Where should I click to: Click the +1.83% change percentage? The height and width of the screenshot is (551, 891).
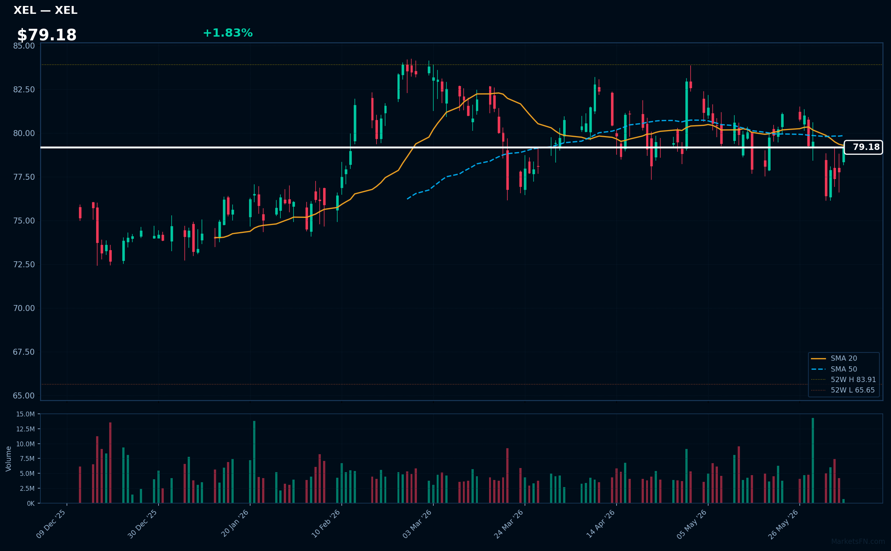[228, 33]
